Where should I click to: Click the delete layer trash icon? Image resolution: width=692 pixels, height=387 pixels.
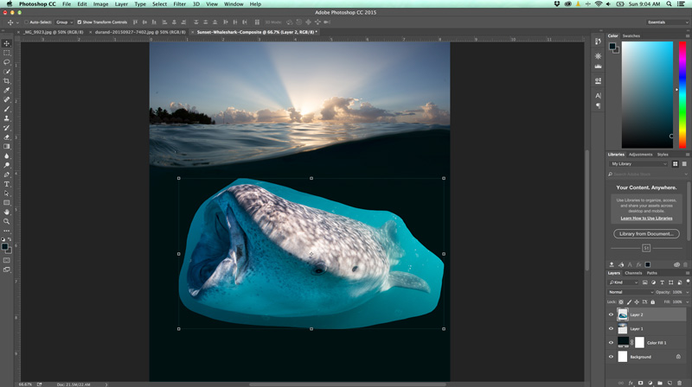tap(680, 382)
